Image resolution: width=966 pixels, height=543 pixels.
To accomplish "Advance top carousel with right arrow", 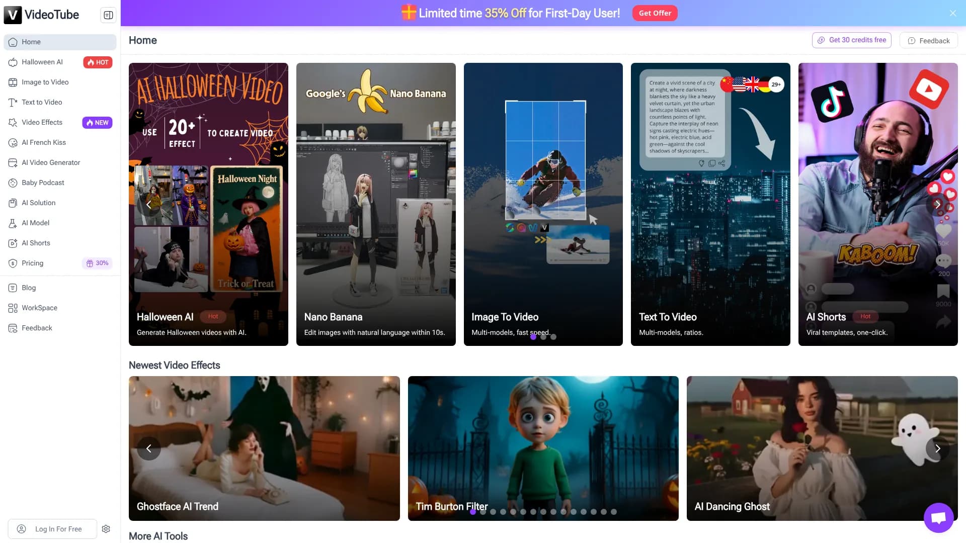I will click(937, 205).
